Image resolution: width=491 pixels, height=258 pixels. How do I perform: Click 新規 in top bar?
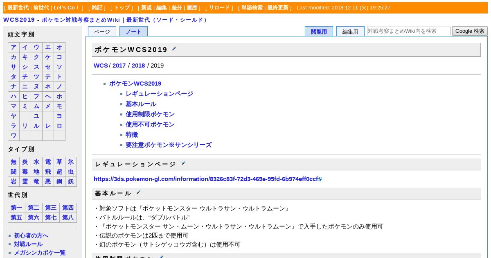(146, 8)
